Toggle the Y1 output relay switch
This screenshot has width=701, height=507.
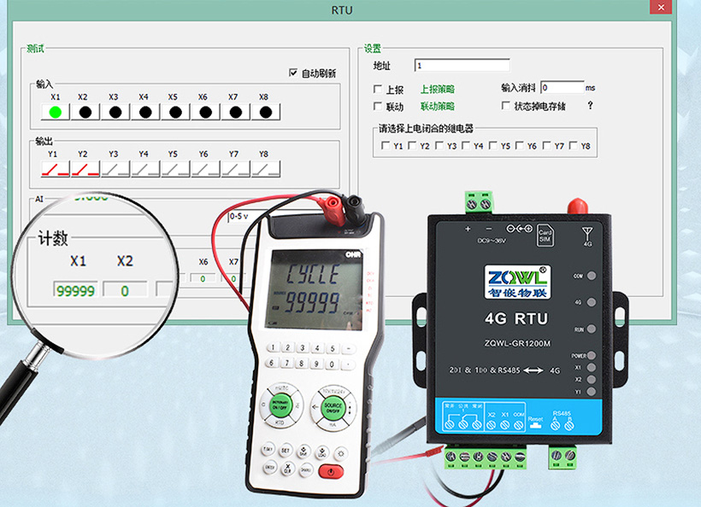[56, 169]
